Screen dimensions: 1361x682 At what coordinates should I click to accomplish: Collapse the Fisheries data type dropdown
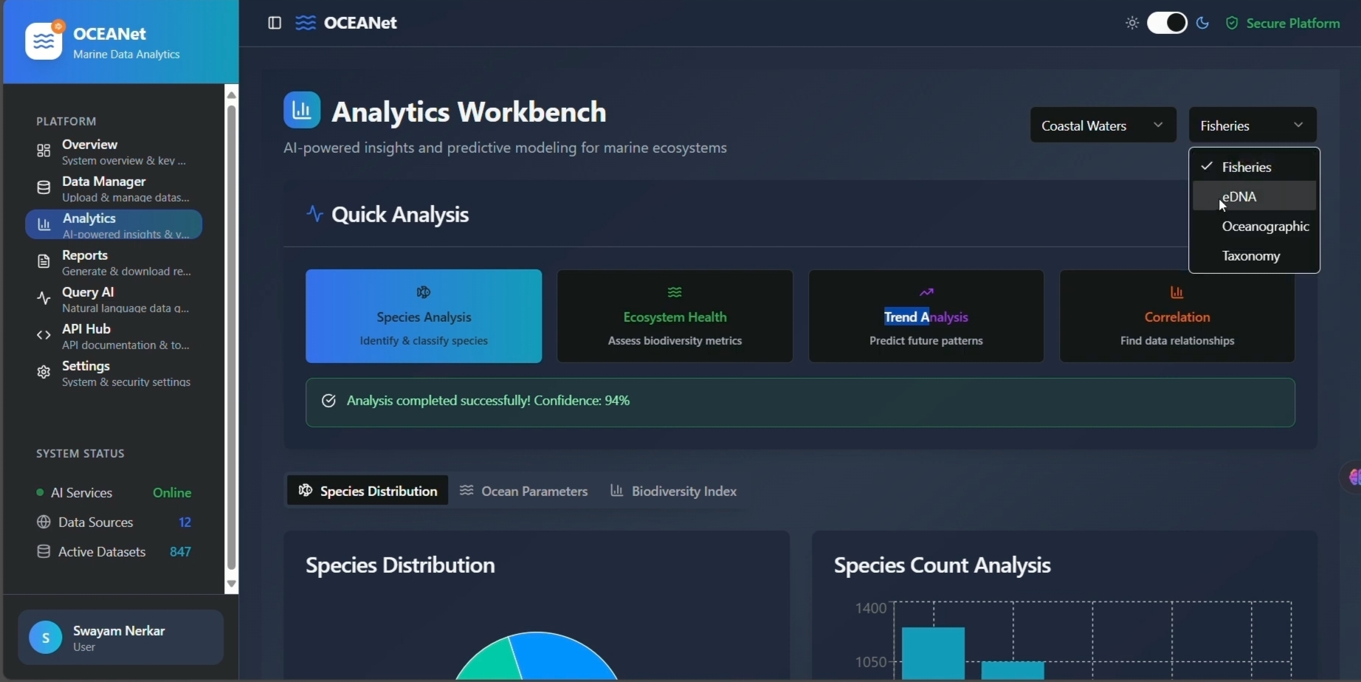pyautogui.click(x=1253, y=125)
